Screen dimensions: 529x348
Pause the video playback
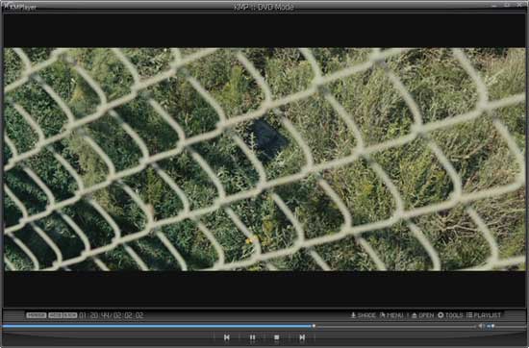pos(252,337)
